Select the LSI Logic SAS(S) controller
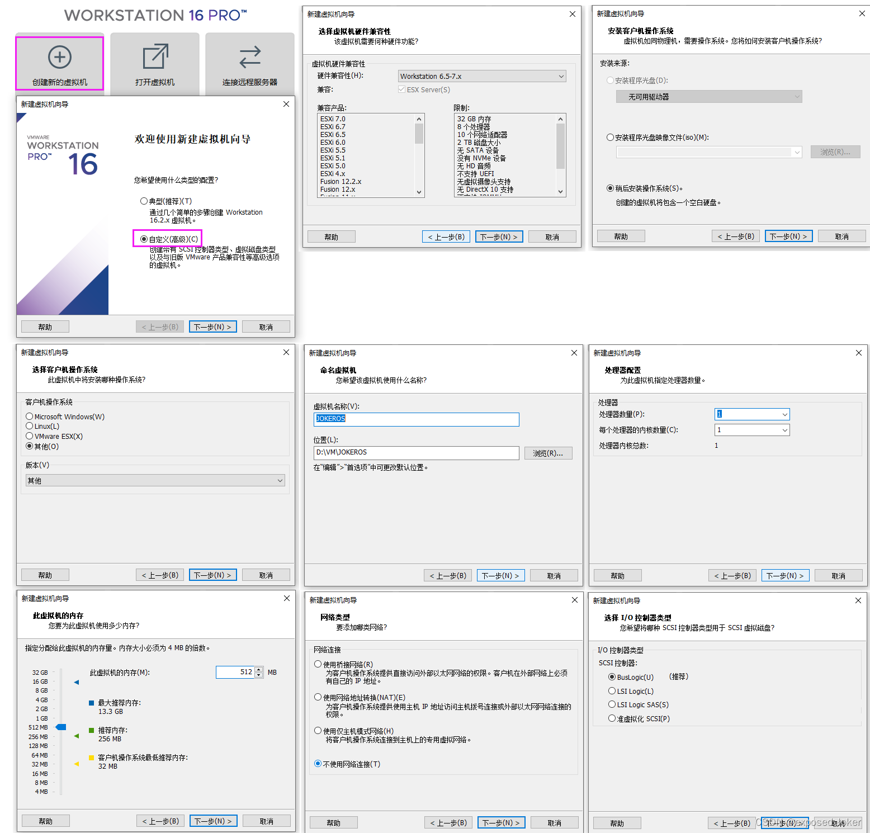The width and height of the screenshot is (870, 833). point(612,704)
